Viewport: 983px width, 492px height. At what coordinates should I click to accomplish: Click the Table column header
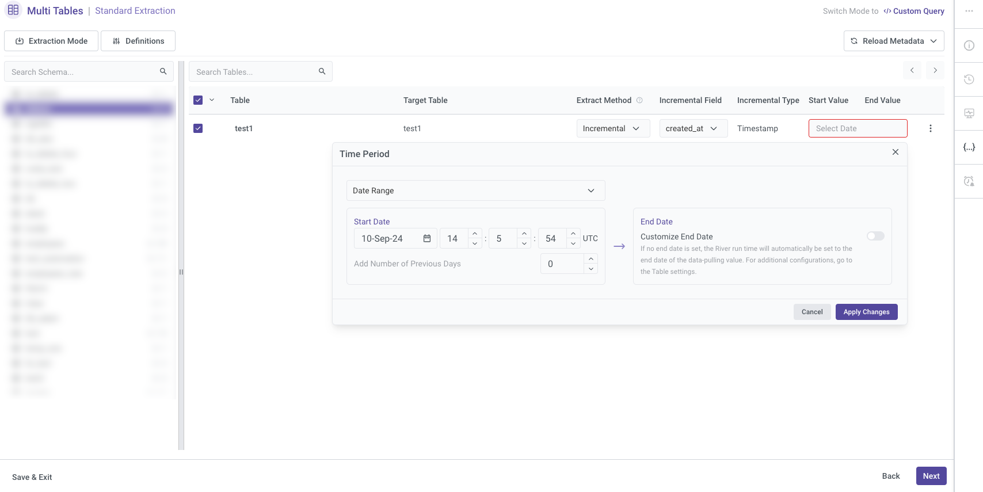pyautogui.click(x=240, y=100)
